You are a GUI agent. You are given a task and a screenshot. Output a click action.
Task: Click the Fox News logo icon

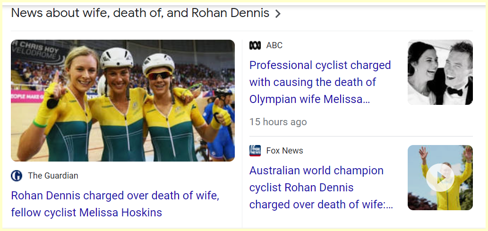point(255,151)
